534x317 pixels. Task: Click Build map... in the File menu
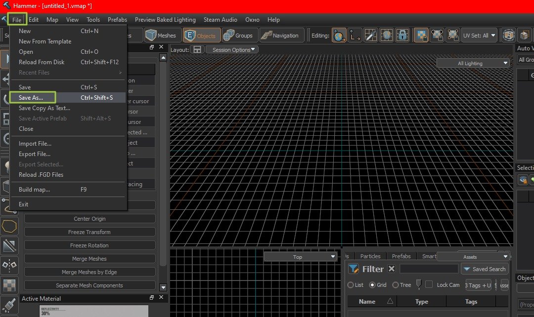pyautogui.click(x=34, y=190)
